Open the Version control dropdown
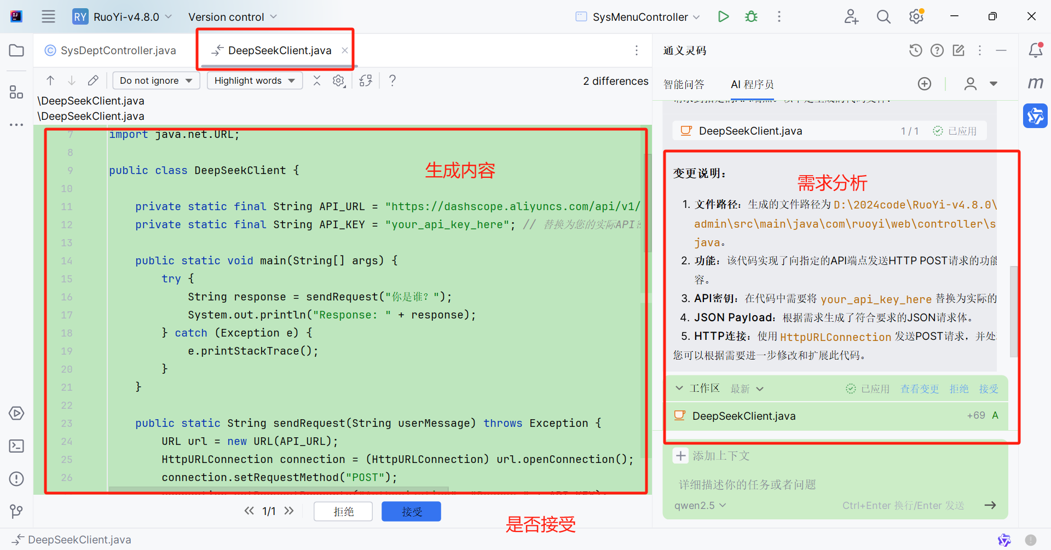This screenshot has height=550, width=1051. click(x=233, y=17)
